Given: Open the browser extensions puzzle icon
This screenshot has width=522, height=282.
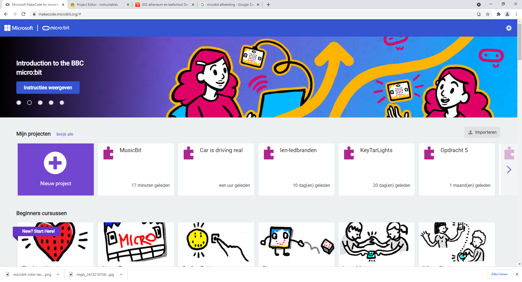Looking at the screenshot, I should 498,14.
